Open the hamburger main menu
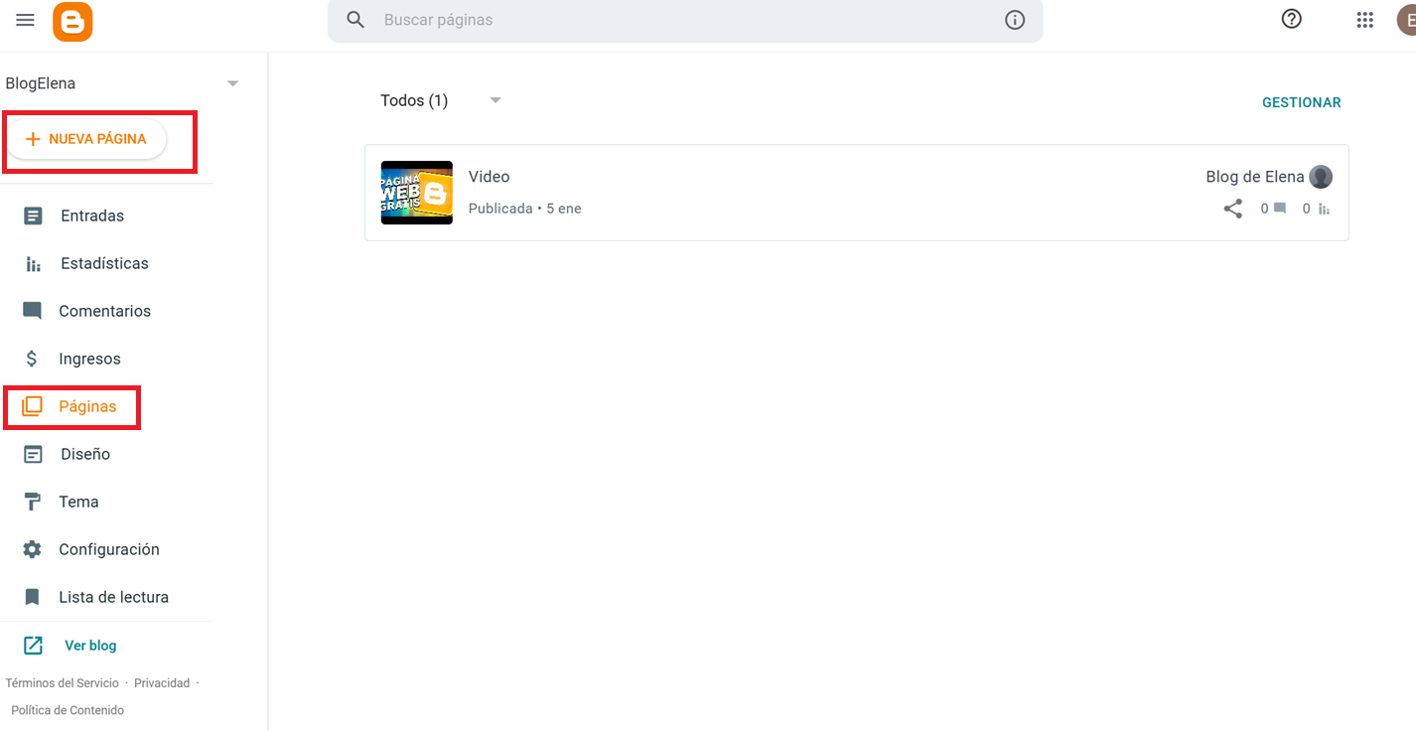 (x=25, y=20)
